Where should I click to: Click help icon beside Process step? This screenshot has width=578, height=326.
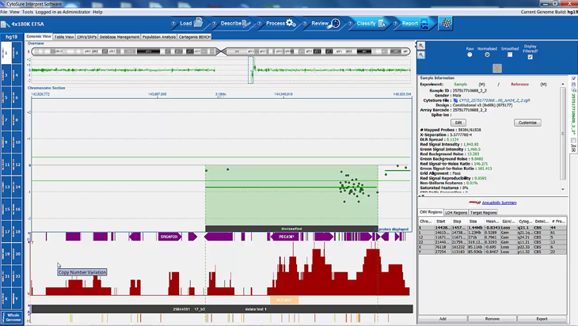click(260, 24)
